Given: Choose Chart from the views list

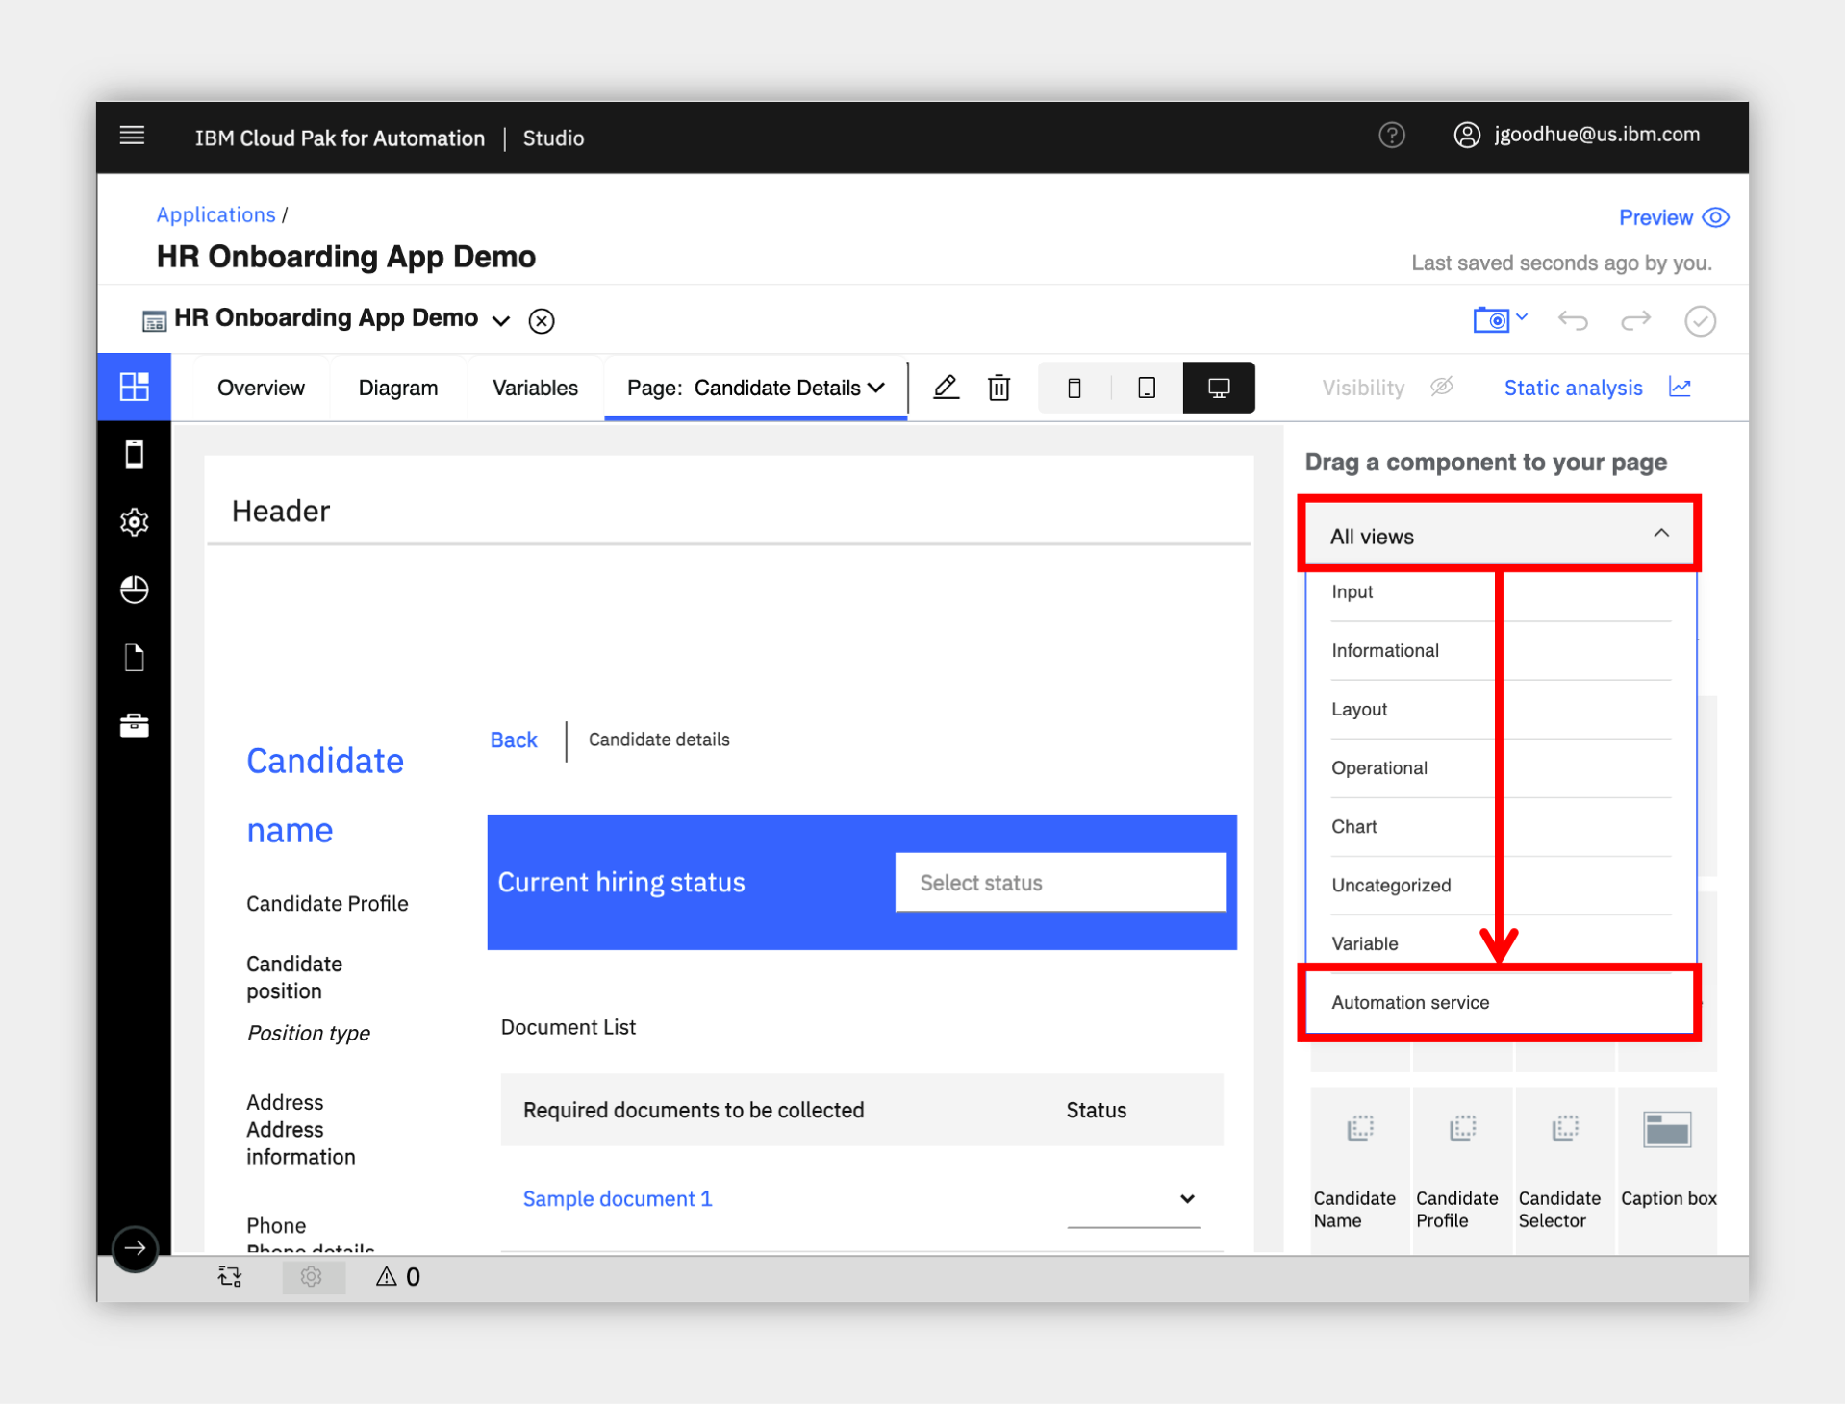Looking at the screenshot, I should click(x=1501, y=827).
